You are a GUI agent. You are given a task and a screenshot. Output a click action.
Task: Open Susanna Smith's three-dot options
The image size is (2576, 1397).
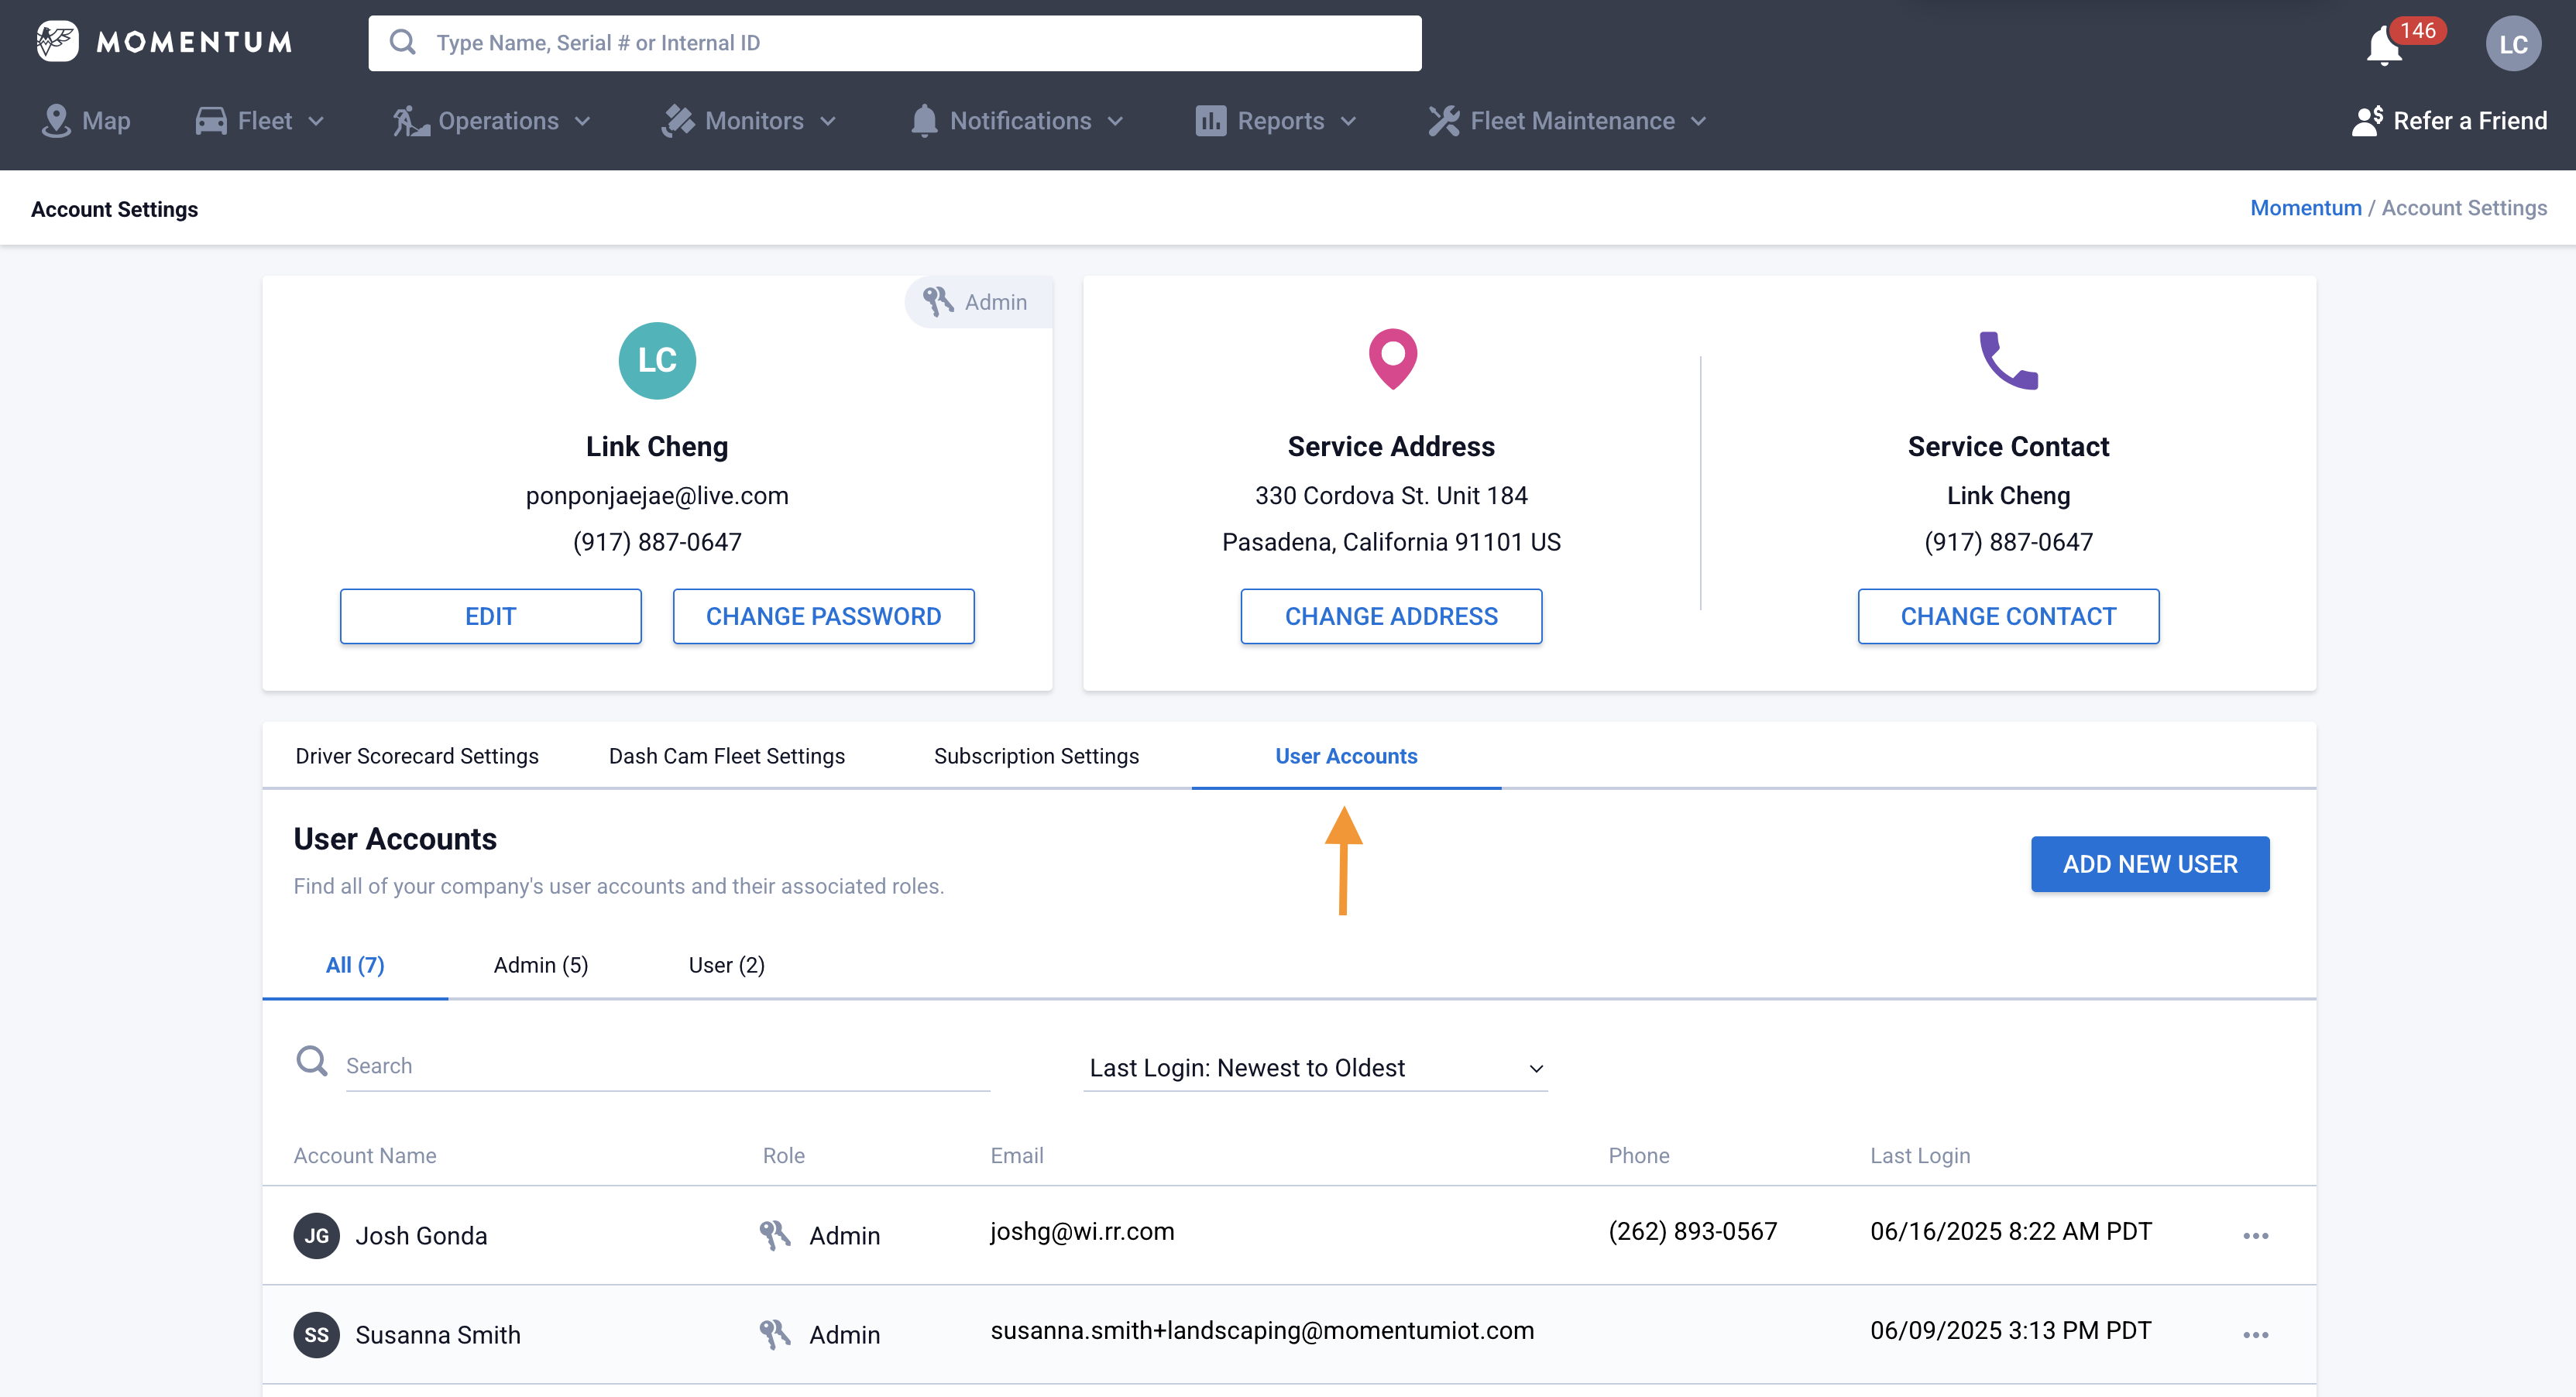point(2255,1335)
